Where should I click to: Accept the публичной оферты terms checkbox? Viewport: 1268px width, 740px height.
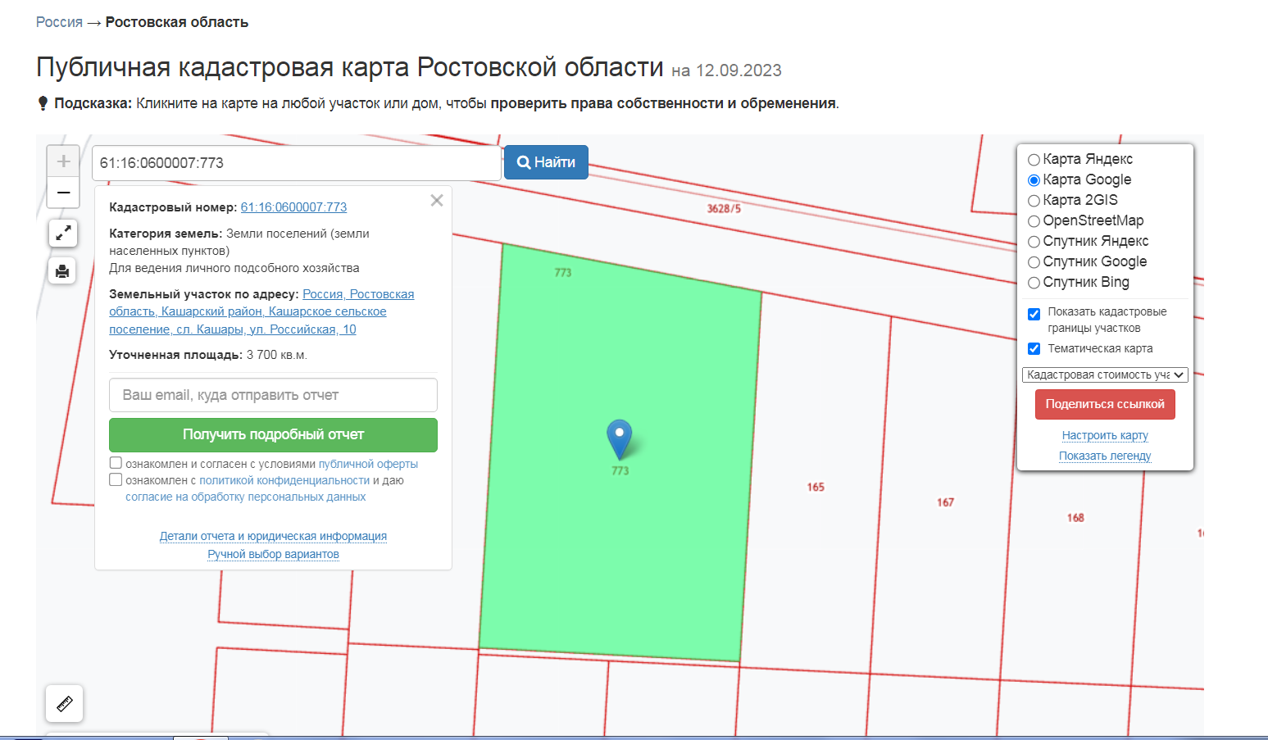[116, 463]
